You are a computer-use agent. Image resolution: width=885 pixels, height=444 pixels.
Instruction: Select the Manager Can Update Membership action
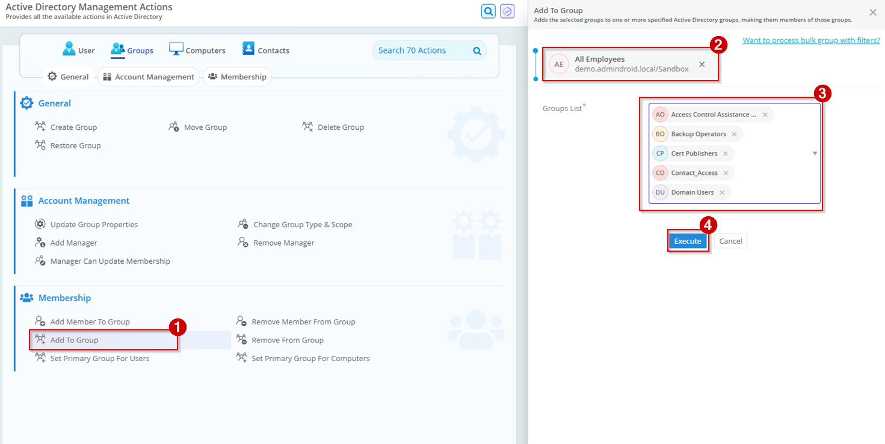click(111, 261)
